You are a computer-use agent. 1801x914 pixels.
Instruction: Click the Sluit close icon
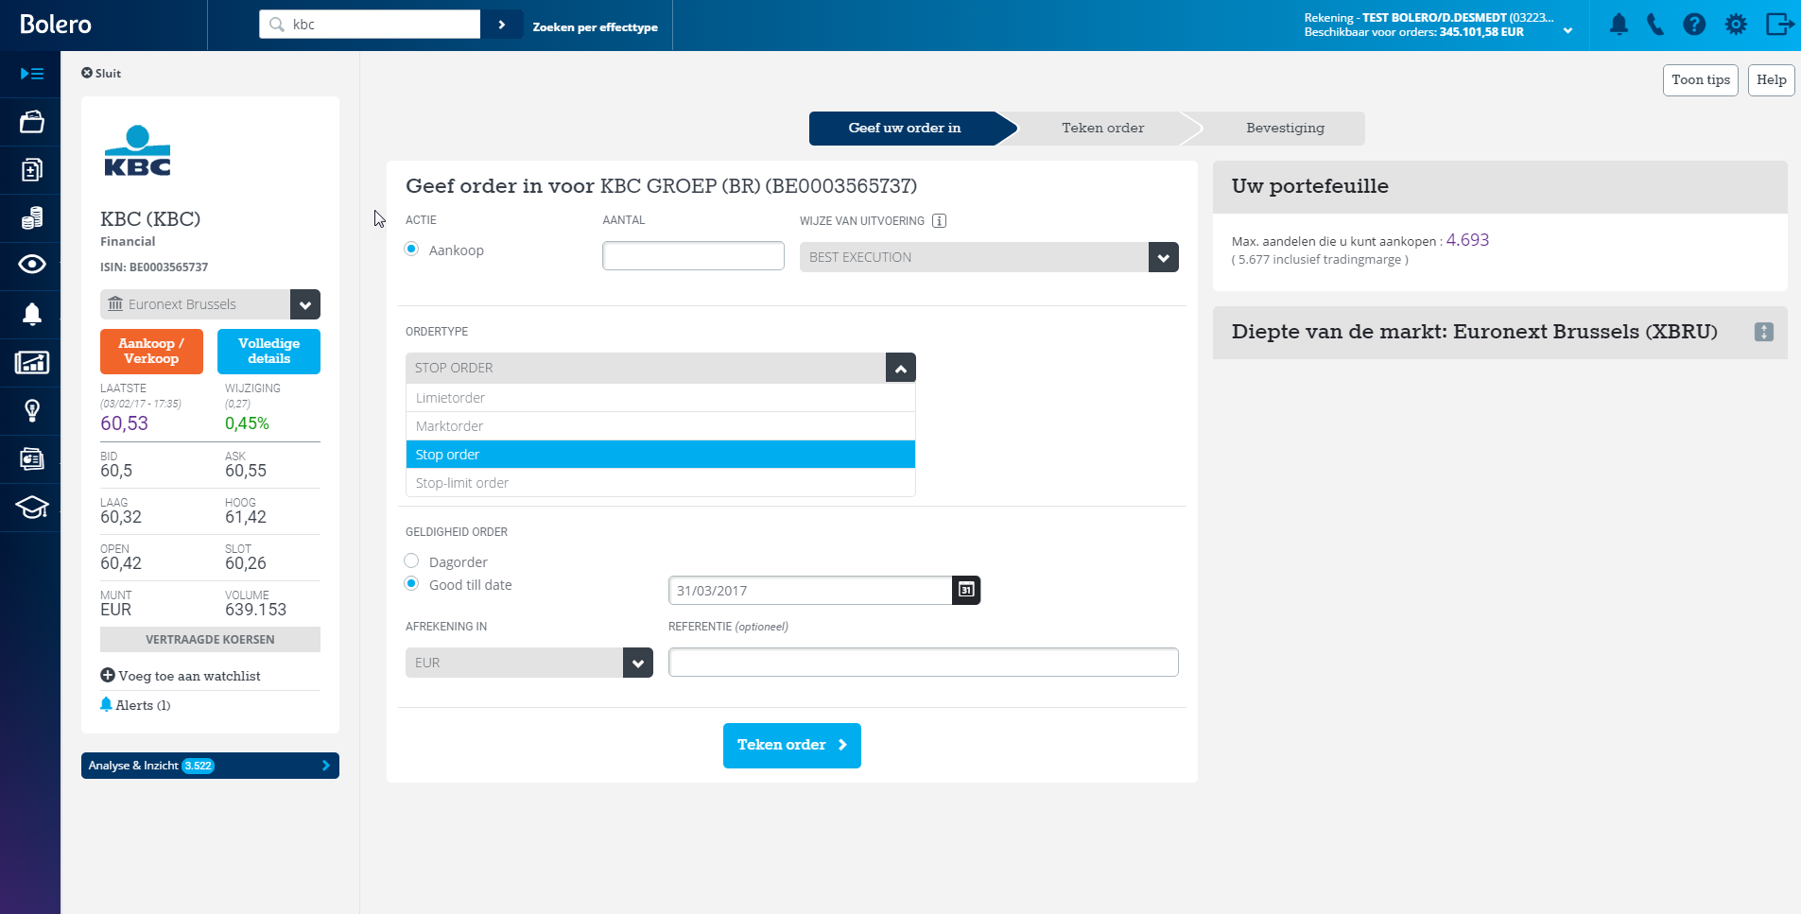pos(87,73)
